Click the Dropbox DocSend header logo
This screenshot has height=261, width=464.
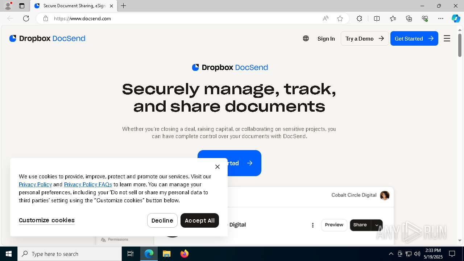[47, 38]
